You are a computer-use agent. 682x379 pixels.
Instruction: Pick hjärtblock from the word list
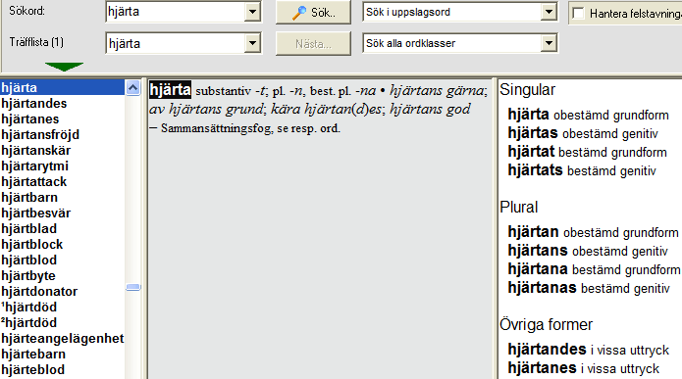(x=31, y=245)
